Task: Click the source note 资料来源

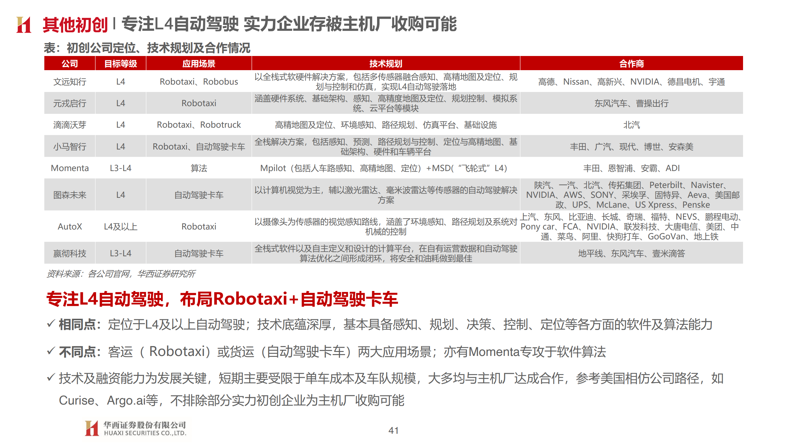Action: tap(120, 273)
